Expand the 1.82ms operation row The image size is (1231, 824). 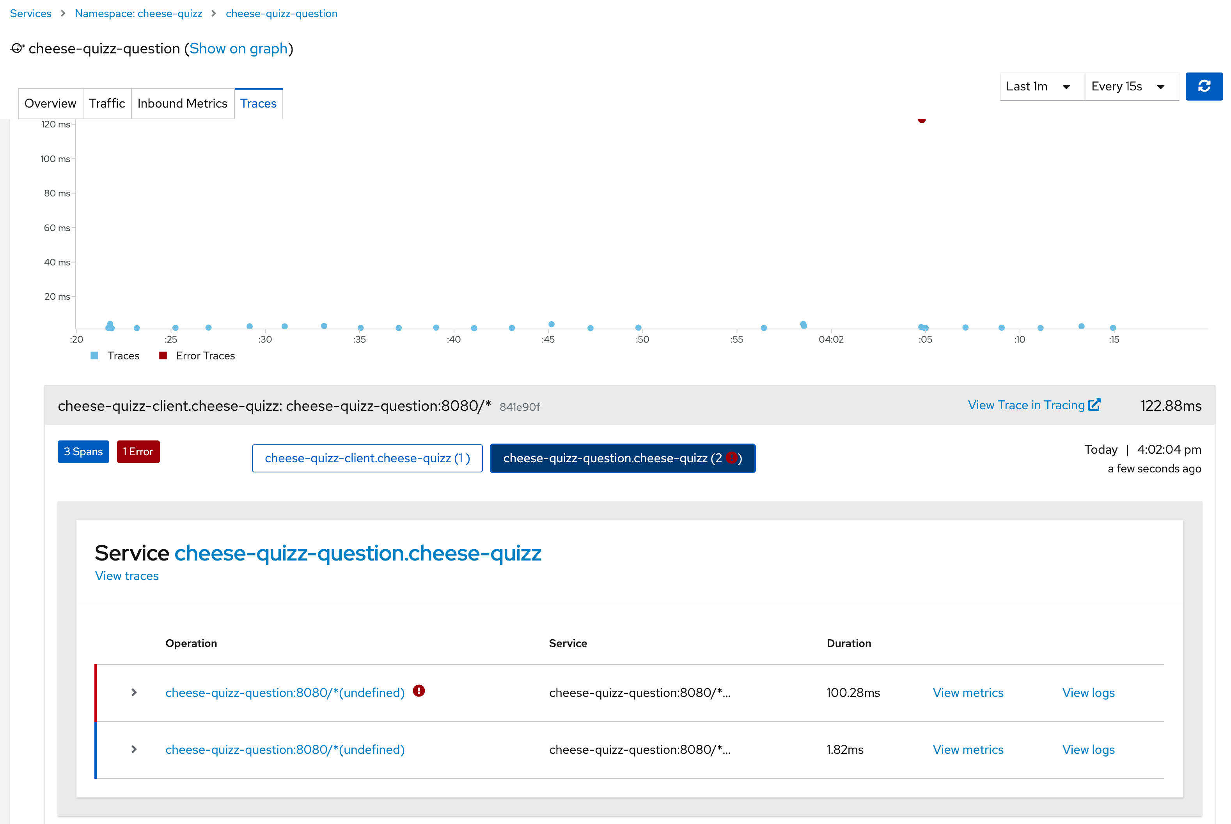click(134, 750)
